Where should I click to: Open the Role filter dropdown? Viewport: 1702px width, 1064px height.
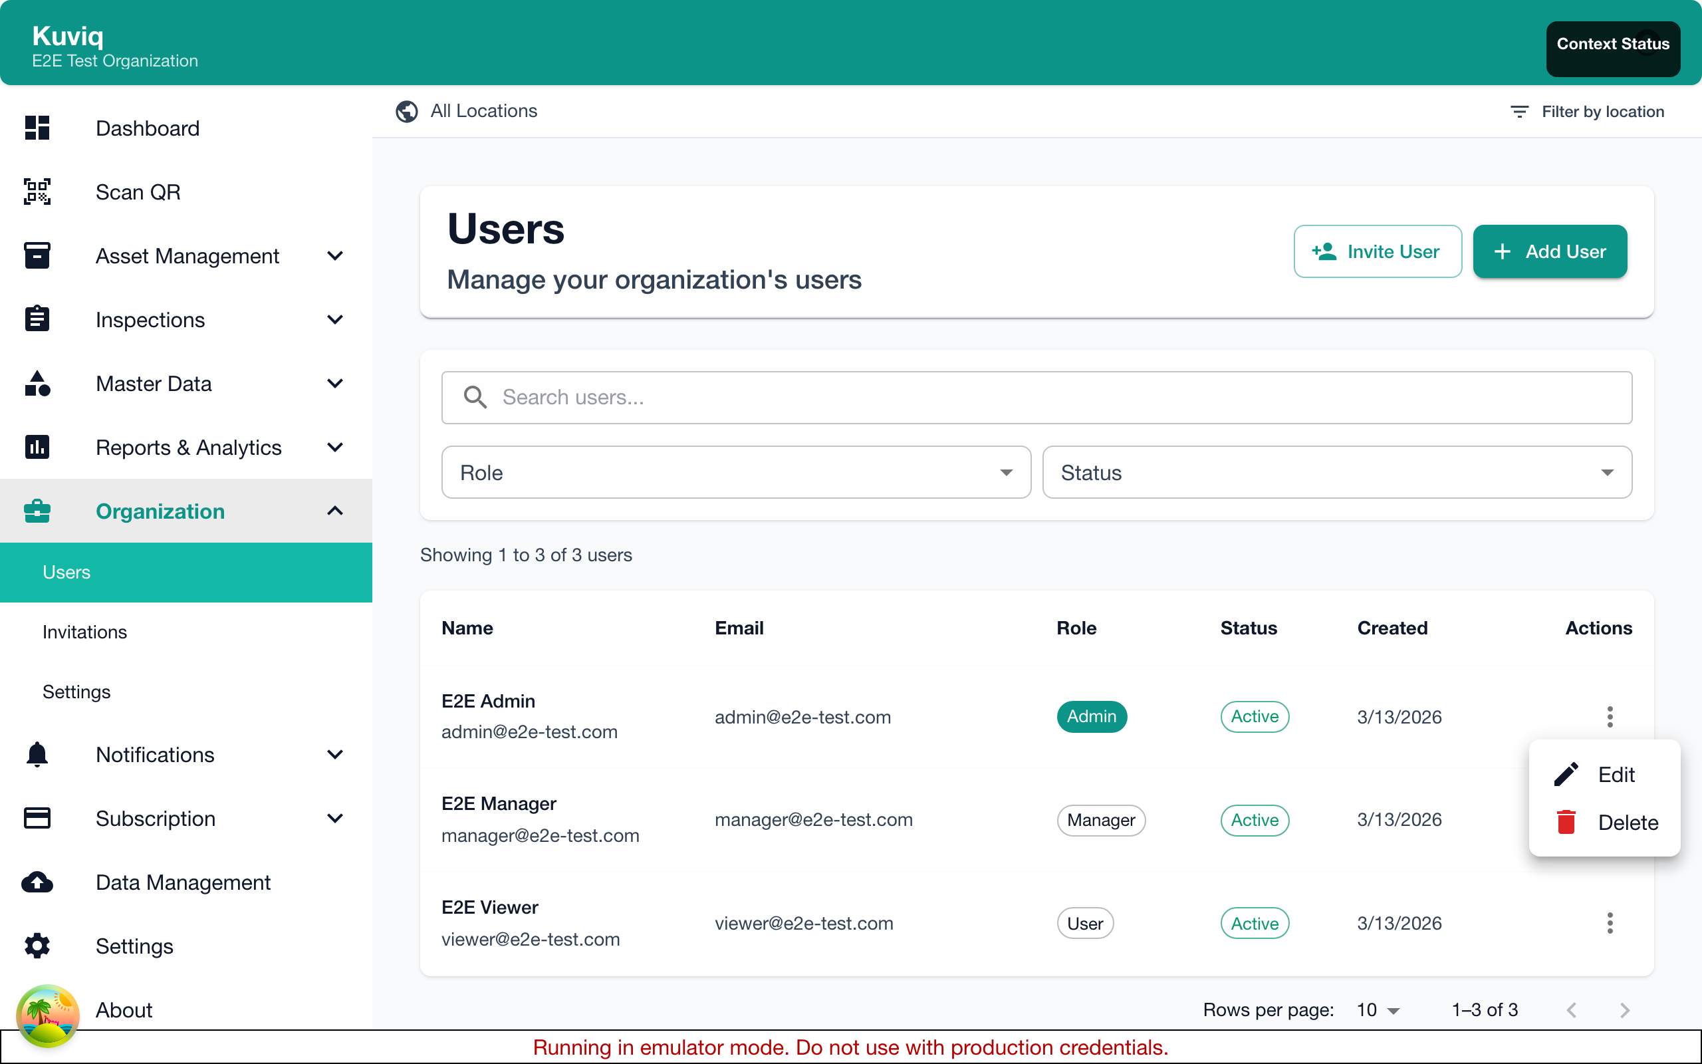pyautogui.click(x=737, y=472)
